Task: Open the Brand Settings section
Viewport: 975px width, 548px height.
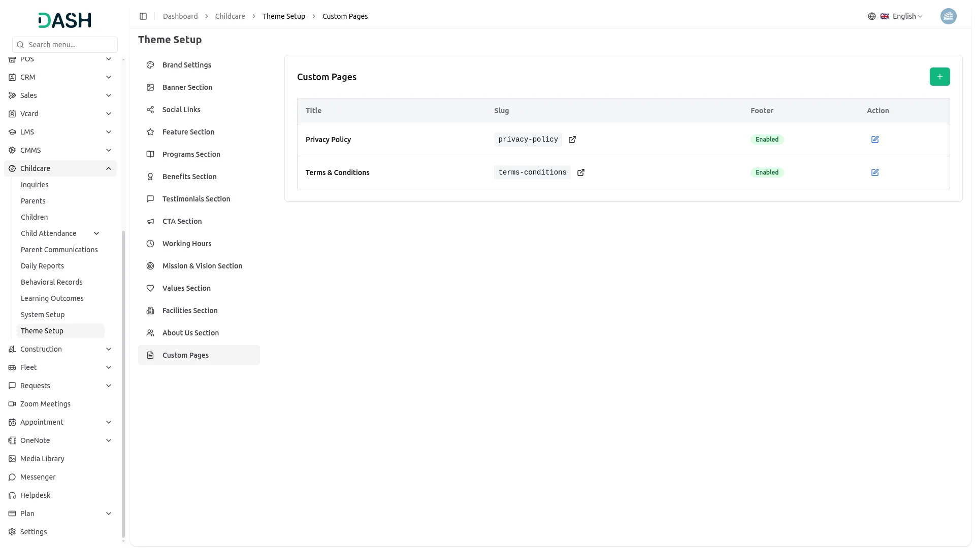Action: click(187, 65)
